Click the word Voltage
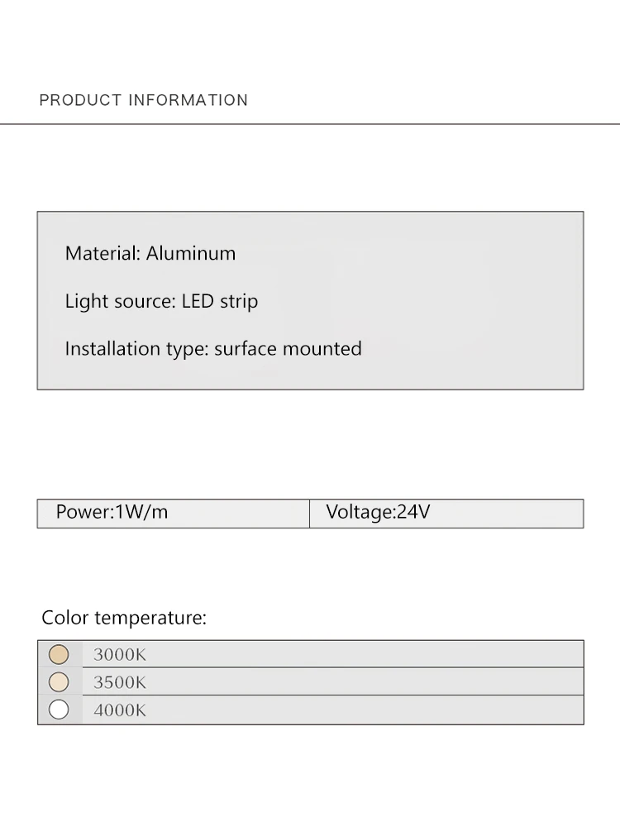This screenshot has width=620, height=827. [x=359, y=512]
